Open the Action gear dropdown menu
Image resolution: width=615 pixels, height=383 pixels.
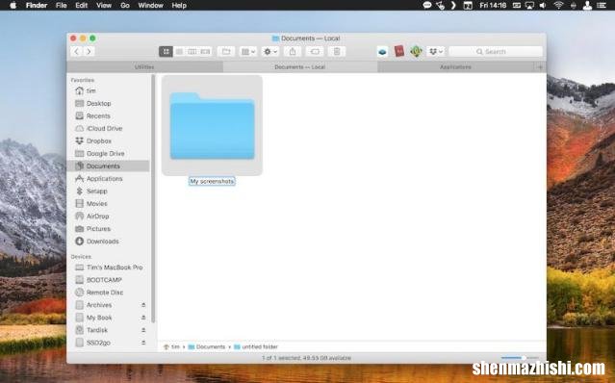(x=270, y=51)
